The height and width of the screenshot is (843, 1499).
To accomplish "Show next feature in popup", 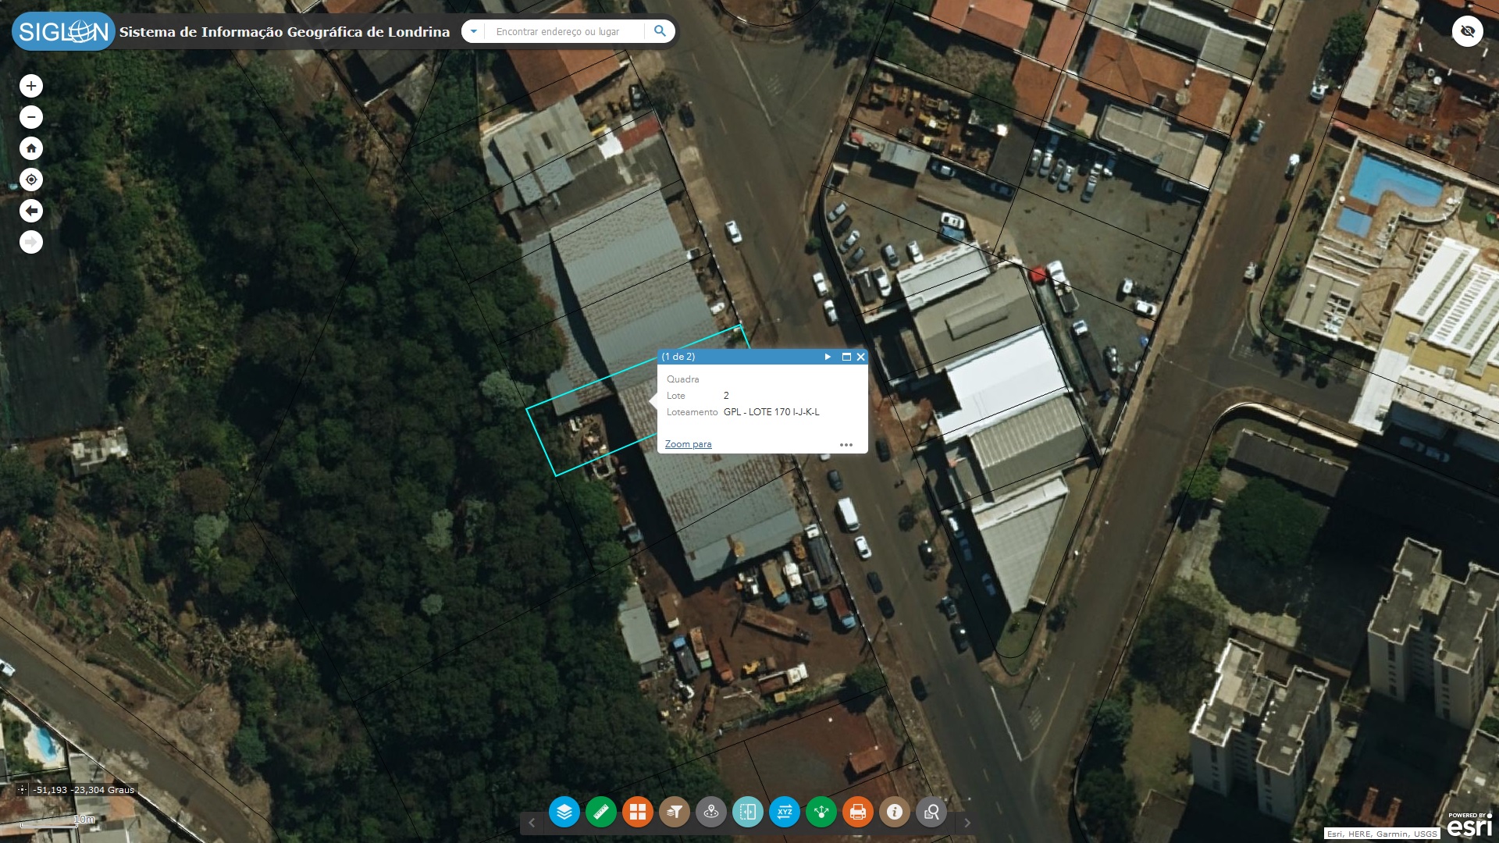I will pyautogui.click(x=828, y=357).
